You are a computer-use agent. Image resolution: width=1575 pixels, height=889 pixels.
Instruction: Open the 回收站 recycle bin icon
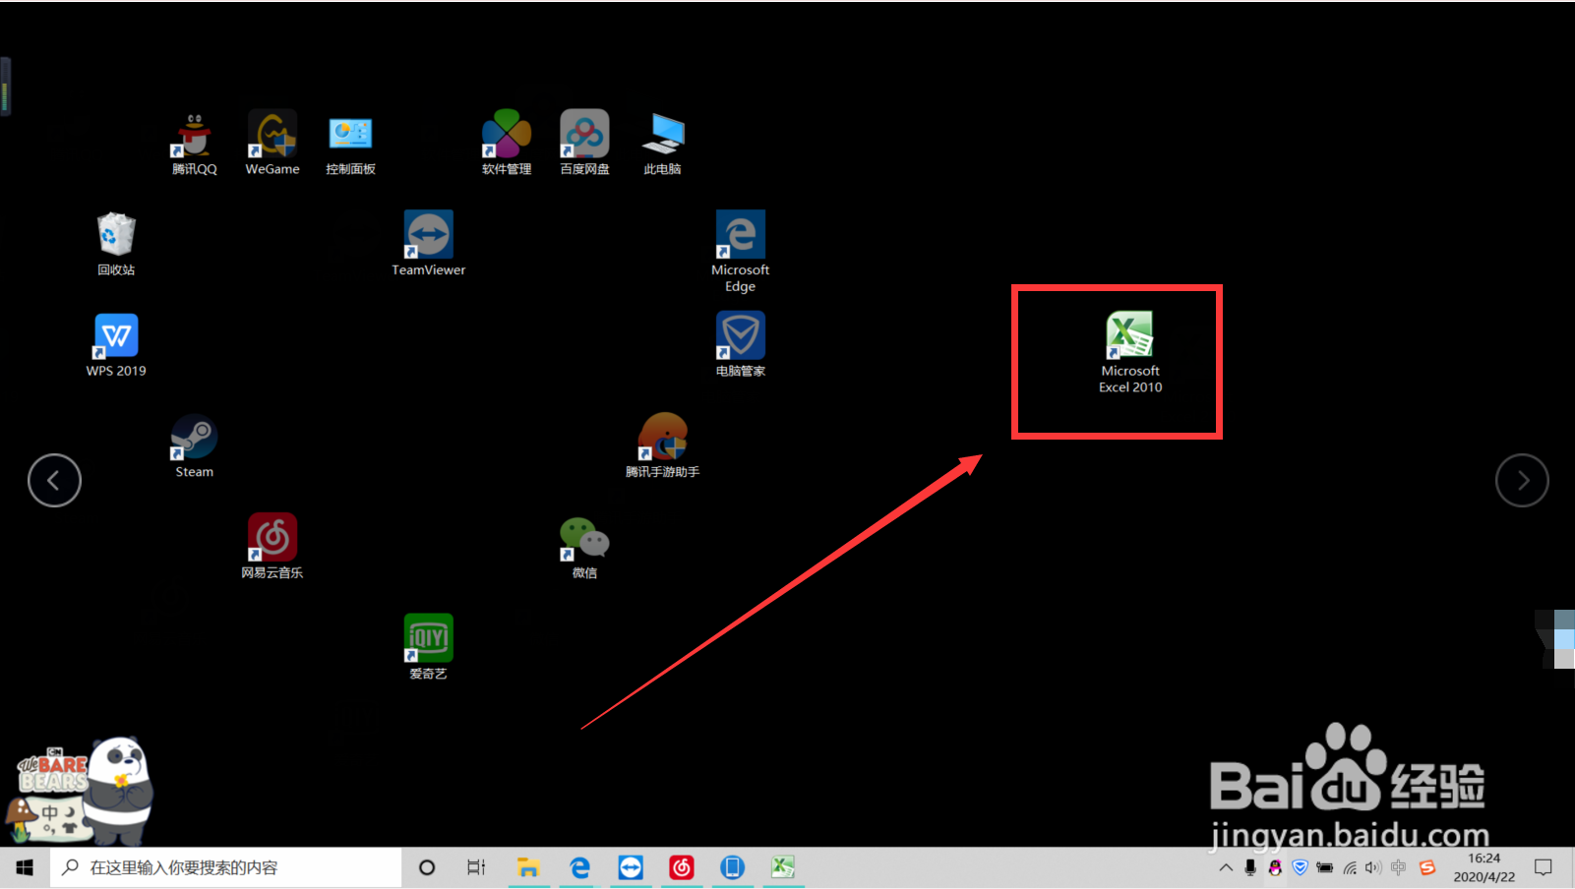tap(116, 244)
